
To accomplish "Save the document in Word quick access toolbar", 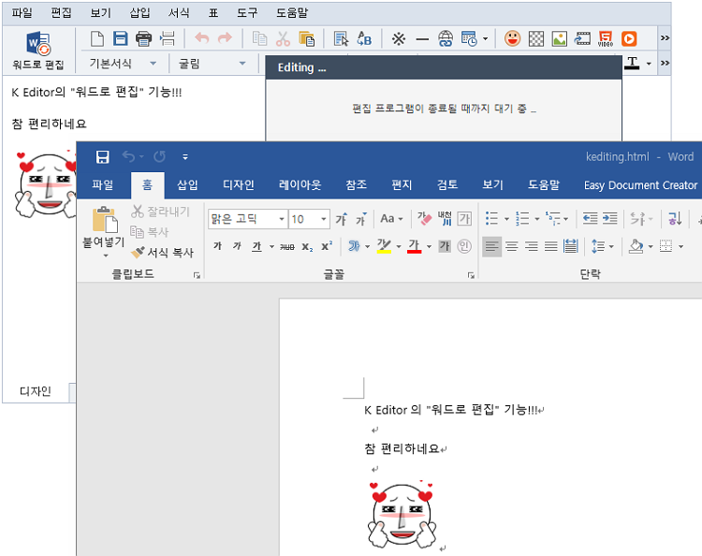I will 103,156.
